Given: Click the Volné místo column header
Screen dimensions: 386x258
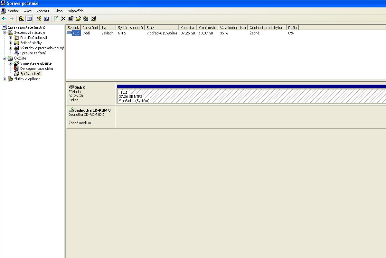Looking at the screenshot, I should [x=208, y=28].
